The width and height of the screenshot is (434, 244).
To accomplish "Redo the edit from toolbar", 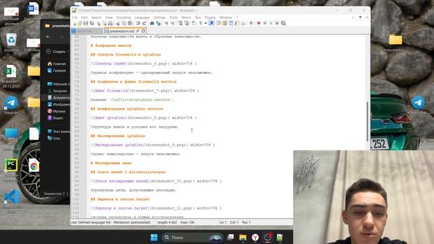I will click(144, 23).
